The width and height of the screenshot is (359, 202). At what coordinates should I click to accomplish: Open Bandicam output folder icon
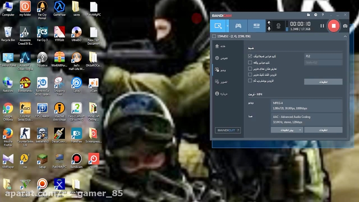308,15
